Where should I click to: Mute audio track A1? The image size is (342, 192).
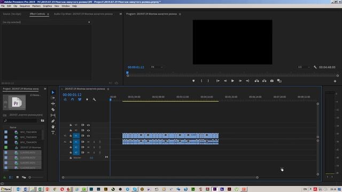point(88,142)
